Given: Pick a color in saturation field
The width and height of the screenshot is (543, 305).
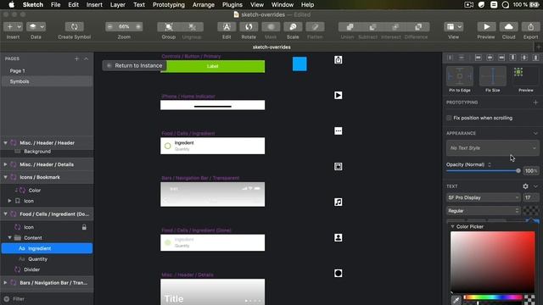Looking at the screenshot, I should tap(492, 262).
